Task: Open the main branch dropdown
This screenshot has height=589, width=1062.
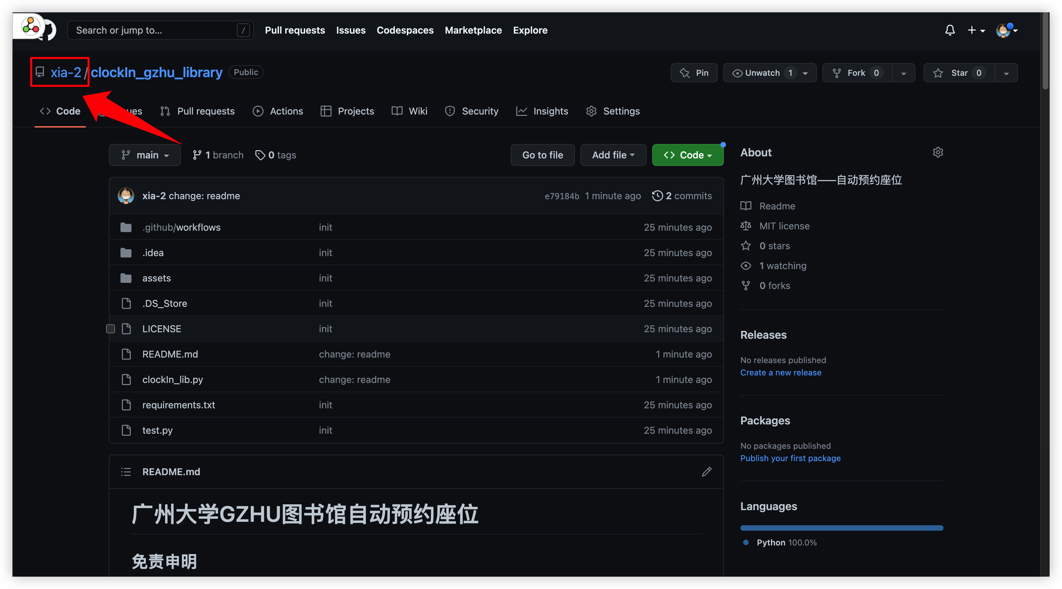Action: 145,155
